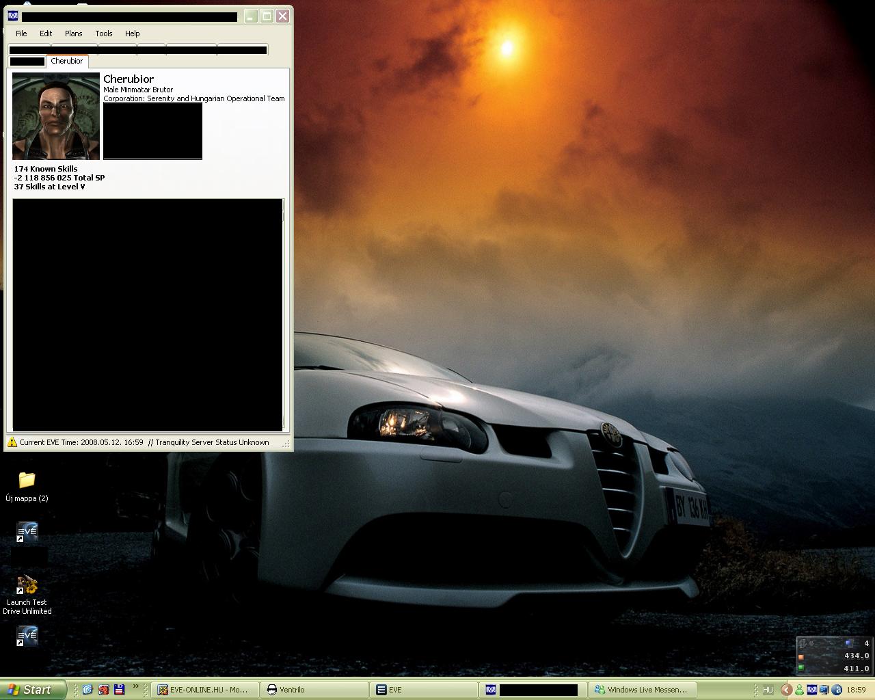Open the Help menu
Screen dimensions: 875x700
coord(133,33)
